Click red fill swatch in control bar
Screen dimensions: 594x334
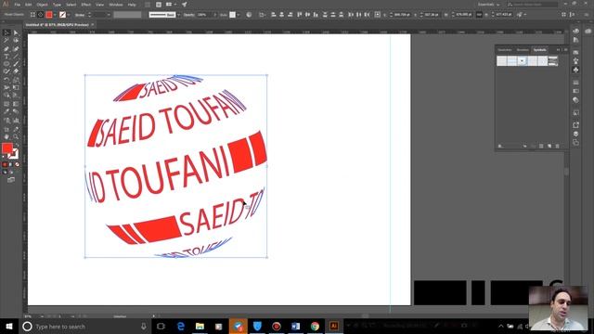(x=49, y=15)
